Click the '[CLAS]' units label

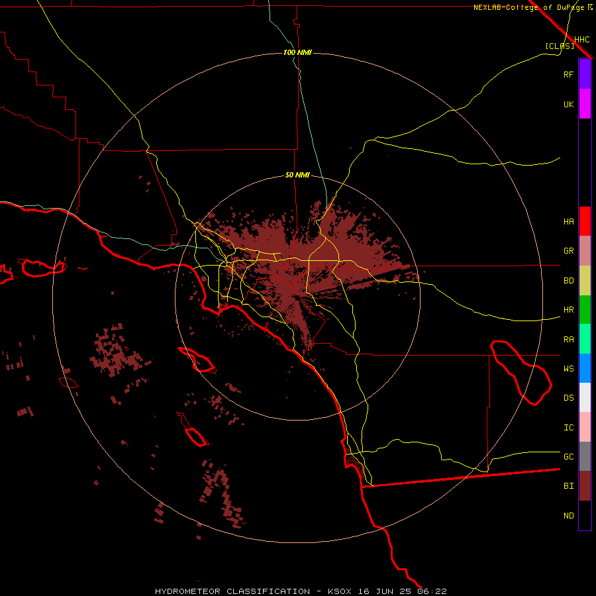tap(560, 46)
